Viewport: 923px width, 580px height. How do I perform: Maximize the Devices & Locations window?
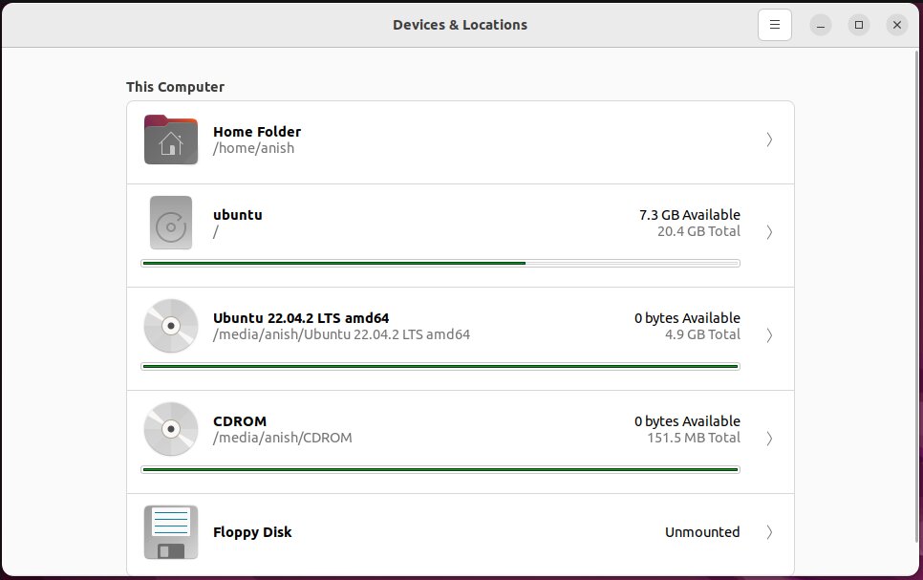(x=859, y=25)
